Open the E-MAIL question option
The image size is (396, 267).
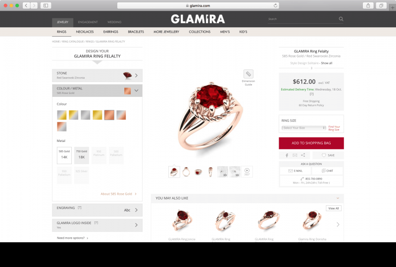pyautogui.click(x=295, y=171)
